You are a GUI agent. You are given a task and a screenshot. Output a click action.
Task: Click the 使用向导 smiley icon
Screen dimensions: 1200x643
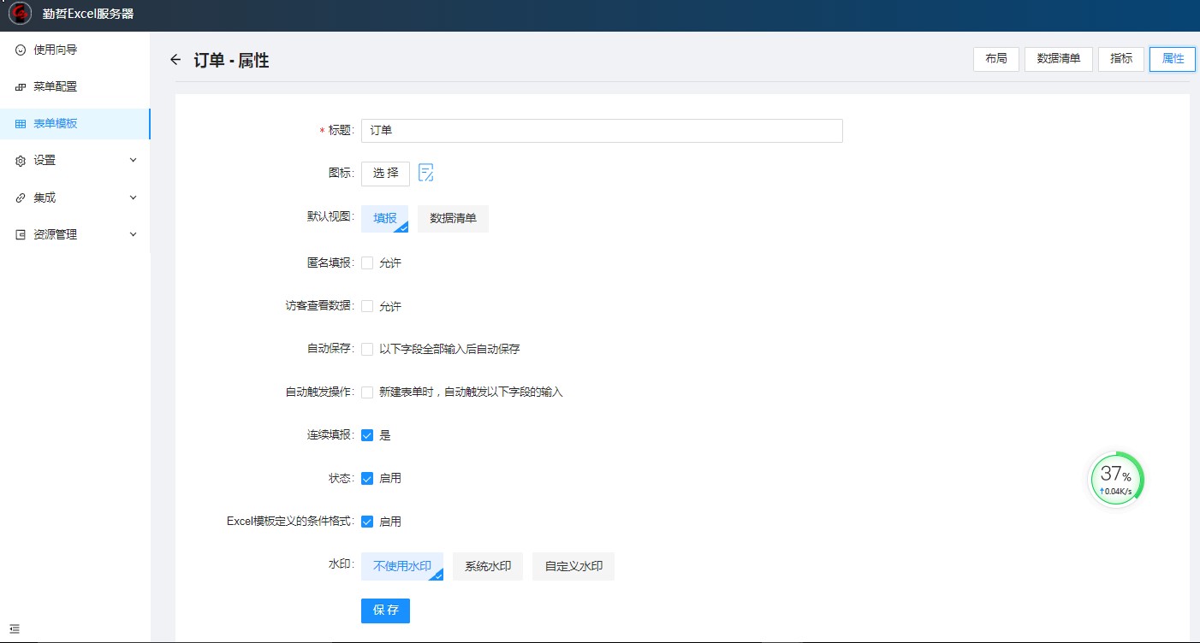point(21,50)
